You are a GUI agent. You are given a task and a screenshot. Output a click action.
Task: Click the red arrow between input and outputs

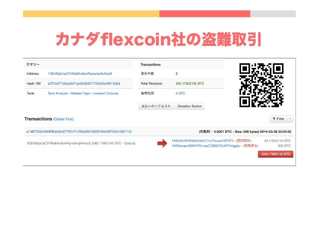pyautogui.click(x=162, y=143)
